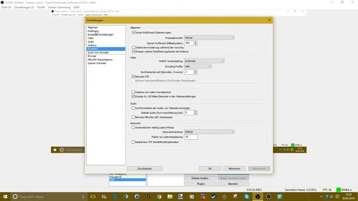Click the green bitrate indicator in status bar

pyautogui.click(x=338, y=190)
